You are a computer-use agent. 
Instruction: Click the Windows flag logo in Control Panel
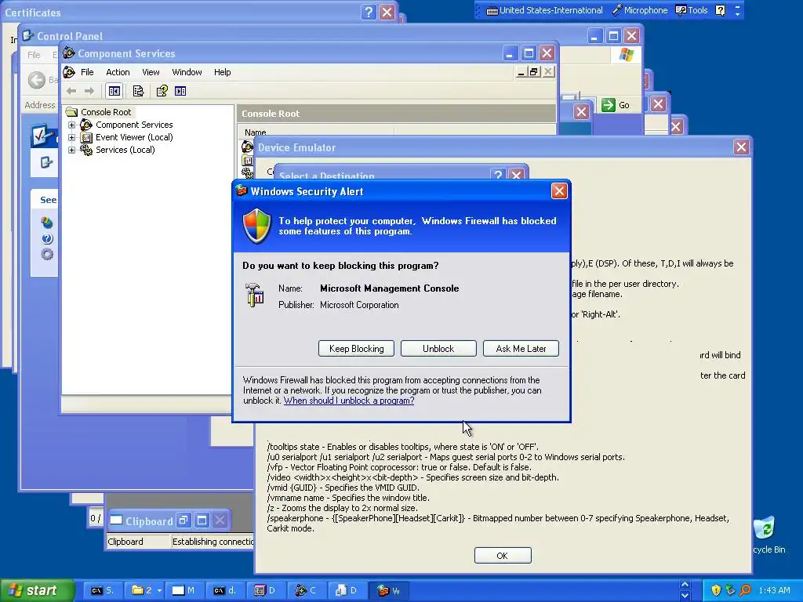tap(626, 55)
